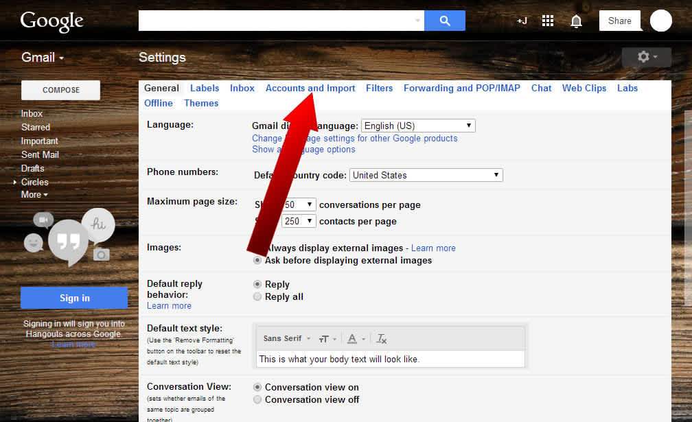Open the Inbox folder in sidebar
The height and width of the screenshot is (422, 692).
pos(32,113)
